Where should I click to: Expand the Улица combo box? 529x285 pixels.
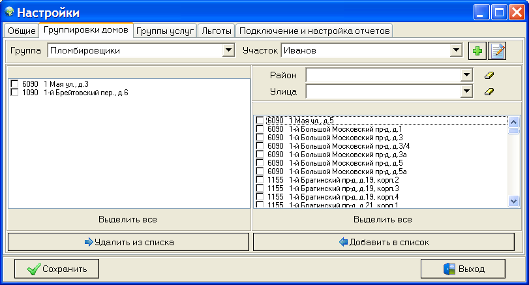(466, 92)
